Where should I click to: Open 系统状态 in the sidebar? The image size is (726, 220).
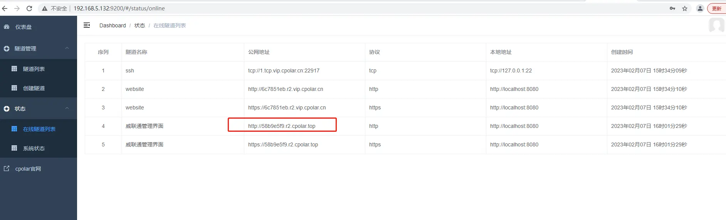(34, 148)
